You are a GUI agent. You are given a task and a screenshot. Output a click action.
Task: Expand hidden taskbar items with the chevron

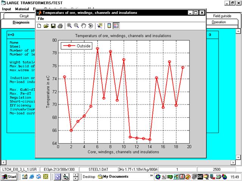point(151,176)
